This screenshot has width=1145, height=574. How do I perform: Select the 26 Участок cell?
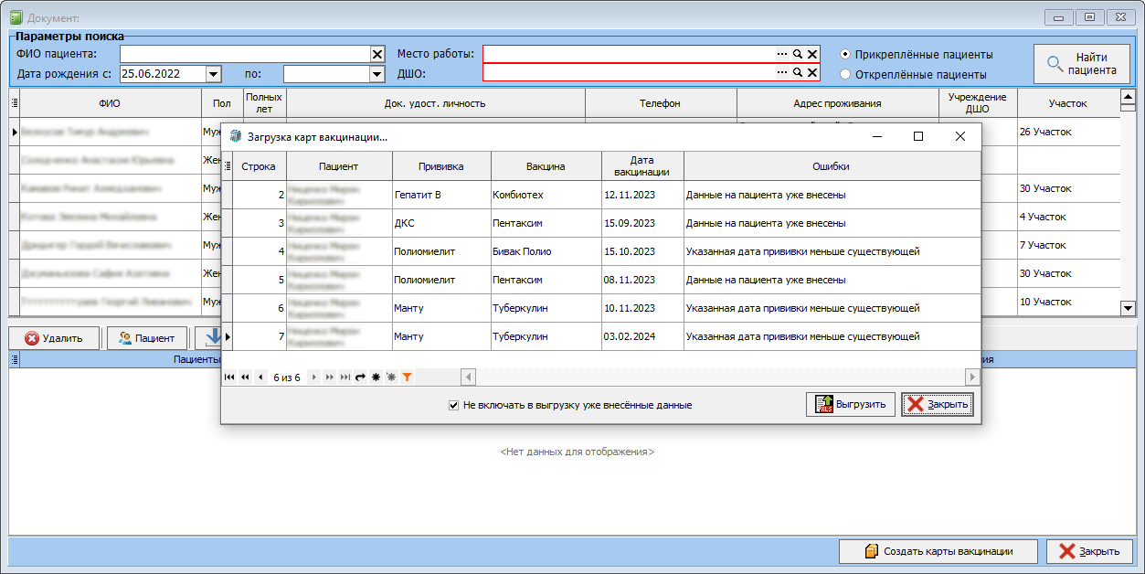(x=1068, y=132)
